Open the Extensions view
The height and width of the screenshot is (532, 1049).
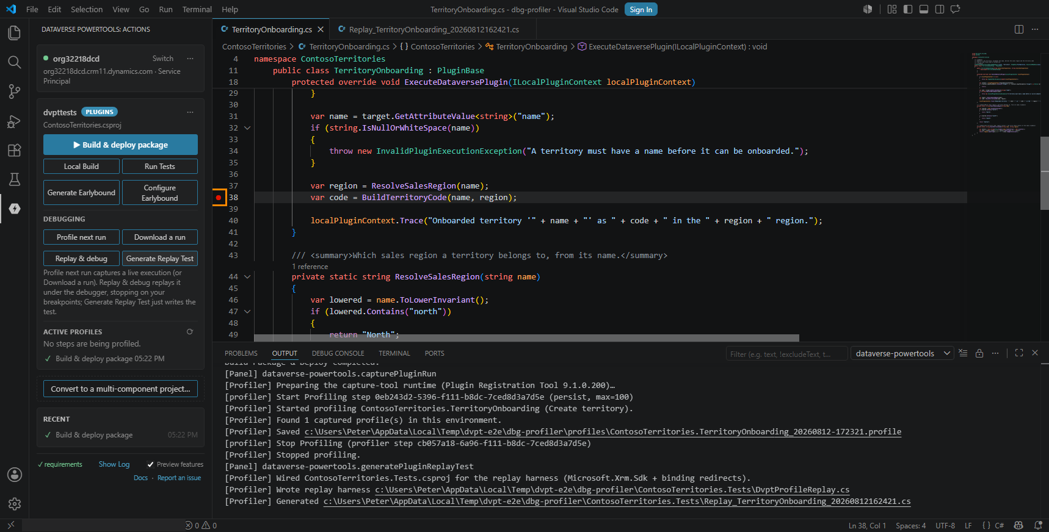click(x=14, y=150)
